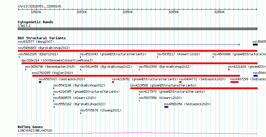Open nsv5543196 (ByrskaBishop2022) label
266x137 pixels.
coord(79,85)
